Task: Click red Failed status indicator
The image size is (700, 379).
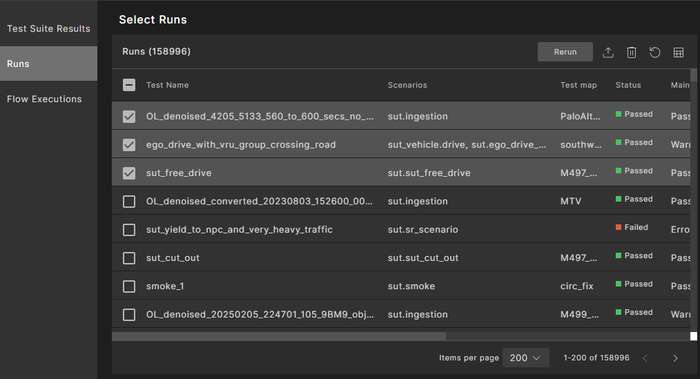Action: click(632, 227)
